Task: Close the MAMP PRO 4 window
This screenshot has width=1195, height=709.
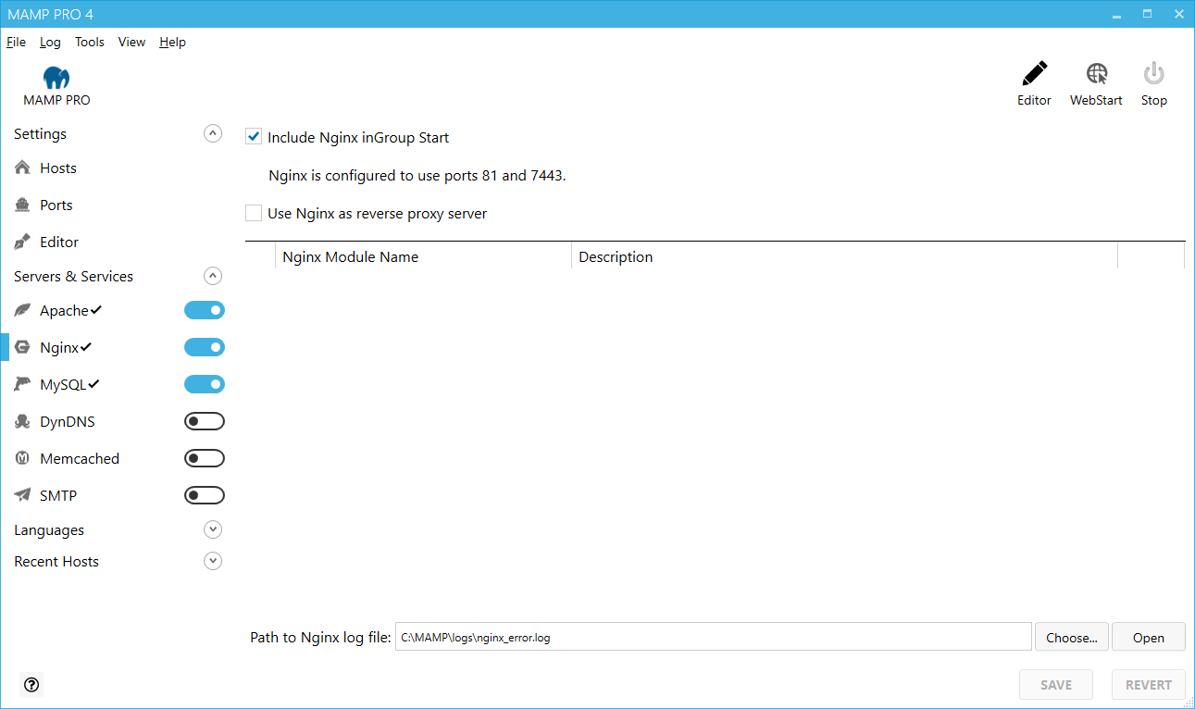Action: coord(1178,14)
